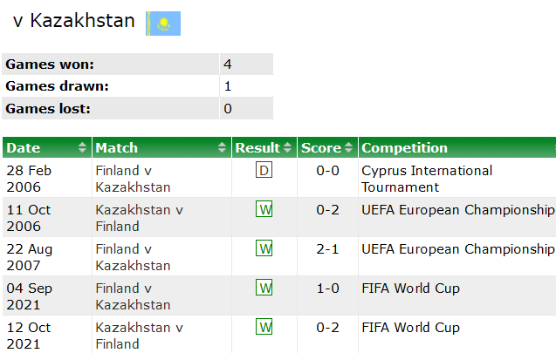The image size is (556, 353).
Task: Click the Date column header
Action: [x=47, y=147]
